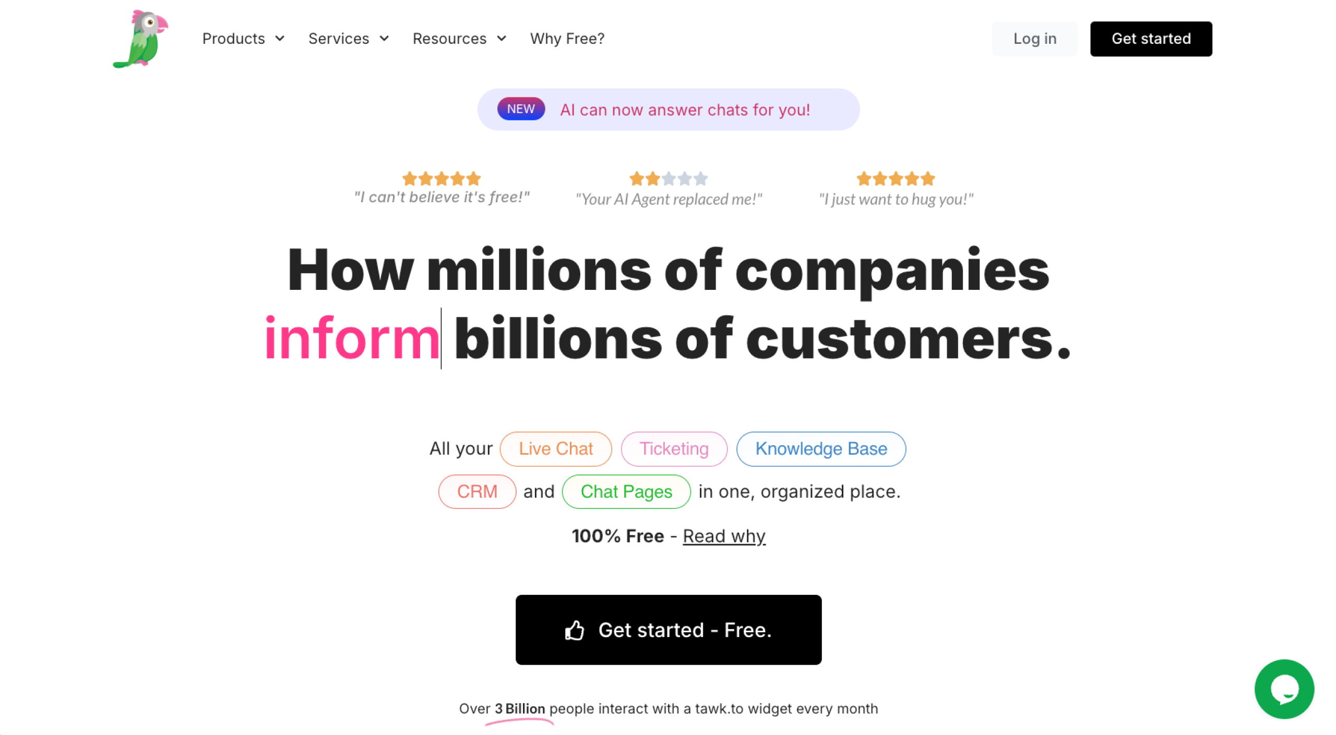Select the Ticketing pill
The width and height of the screenshot is (1336, 735).
pos(674,449)
